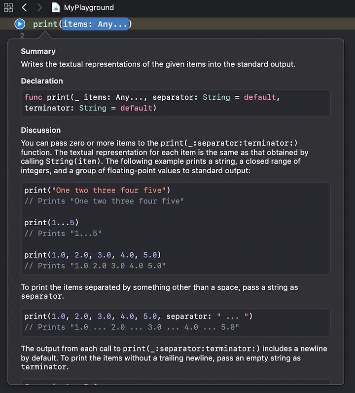Click the Discussion section heading
Viewport: 355px width, 393px height.
tap(40, 130)
